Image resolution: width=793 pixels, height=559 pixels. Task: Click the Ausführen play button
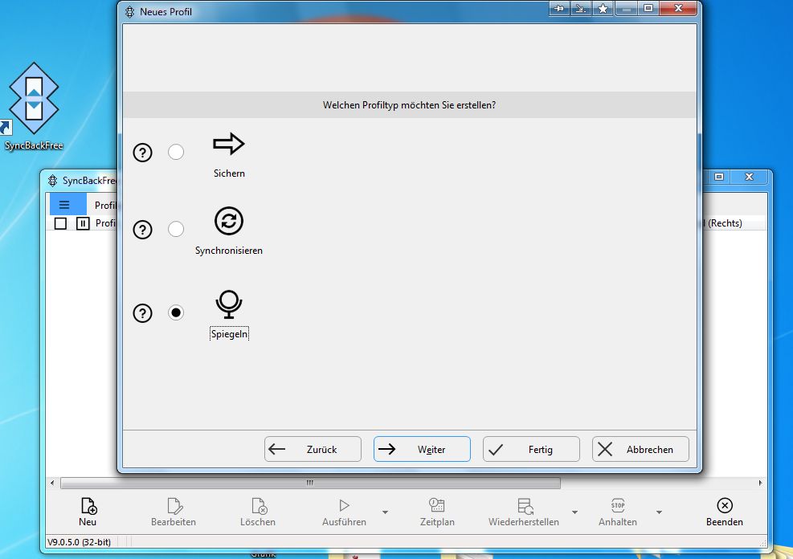[344, 512]
